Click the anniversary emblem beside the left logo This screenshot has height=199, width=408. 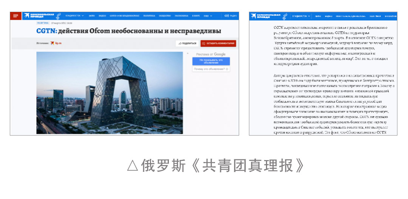tap(57, 16)
